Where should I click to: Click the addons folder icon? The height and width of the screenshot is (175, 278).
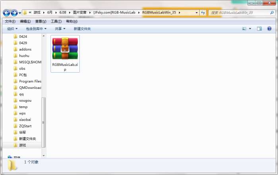tap(15, 49)
